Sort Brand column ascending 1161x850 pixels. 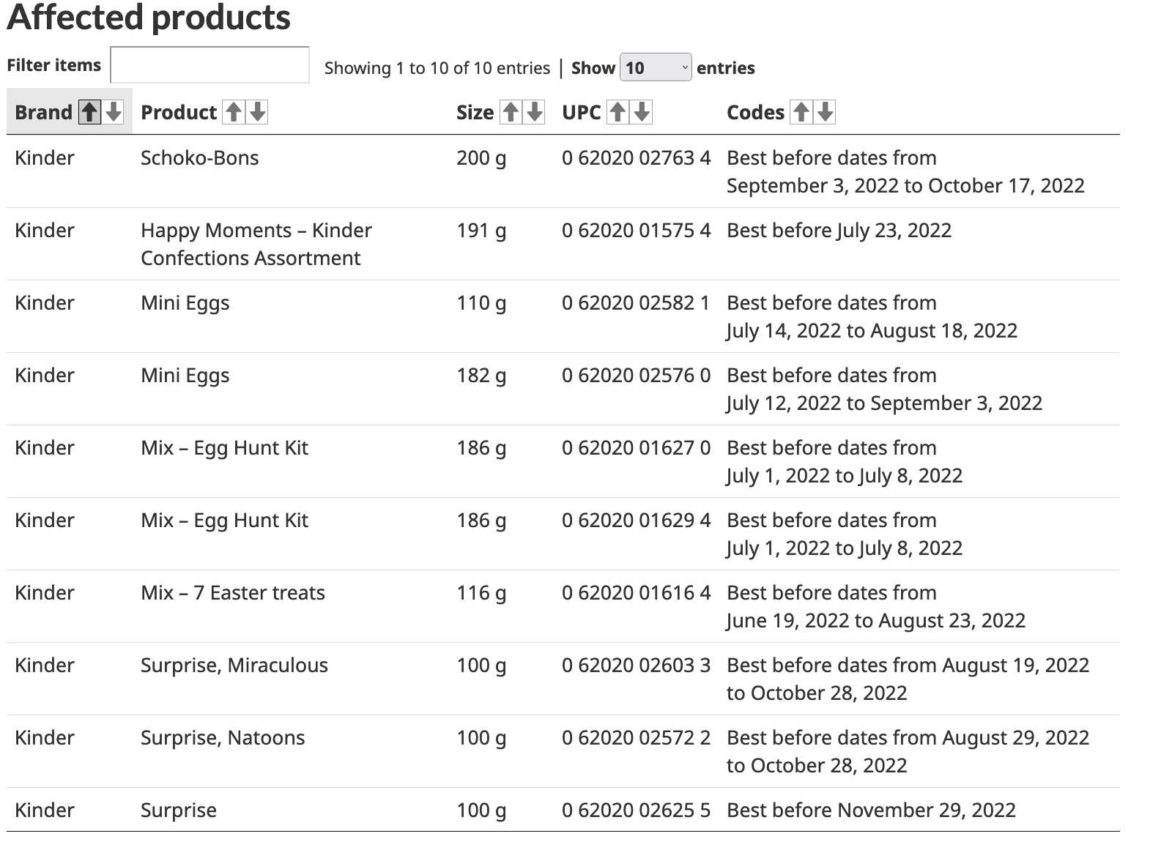tap(89, 112)
